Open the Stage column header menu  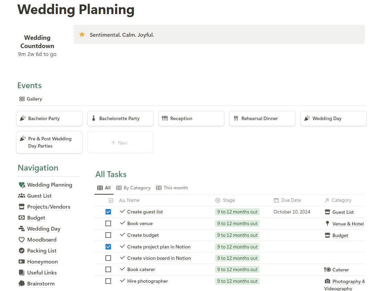225,200
